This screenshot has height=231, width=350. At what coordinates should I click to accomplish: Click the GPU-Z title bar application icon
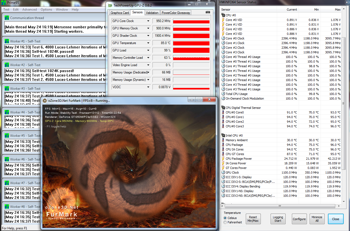point(110,5)
